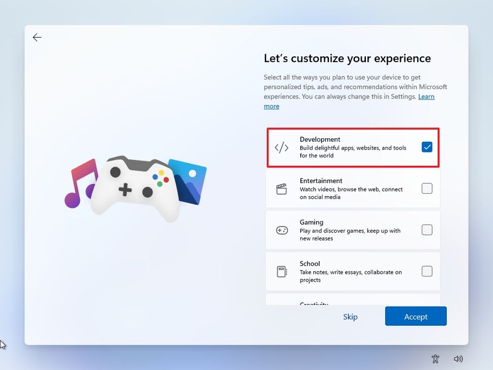Open the Learn more link
493x370 pixels.
tap(426, 97)
